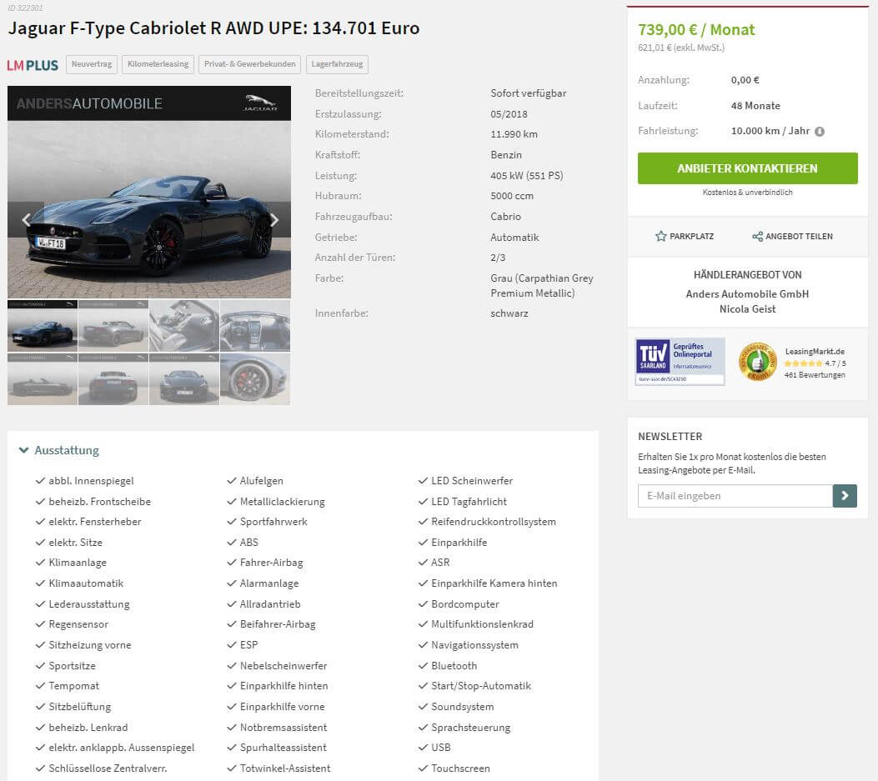Open TÜV Saarland certification badge
The height and width of the screenshot is (781, 878).
[680, 362]
